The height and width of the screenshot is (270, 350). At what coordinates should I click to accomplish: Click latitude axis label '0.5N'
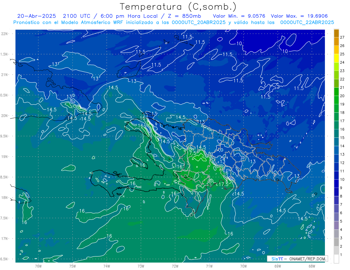(x=4, y=95)
